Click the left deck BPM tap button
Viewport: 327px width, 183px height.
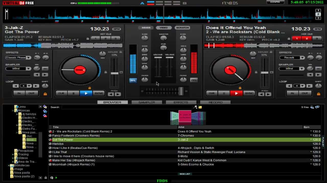pyautogui.click(x=116, y=29)
